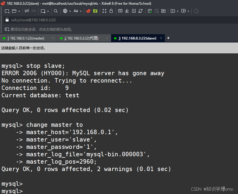Open a new tab with the plus button
The image size is (238, 194).
point(168,38)
